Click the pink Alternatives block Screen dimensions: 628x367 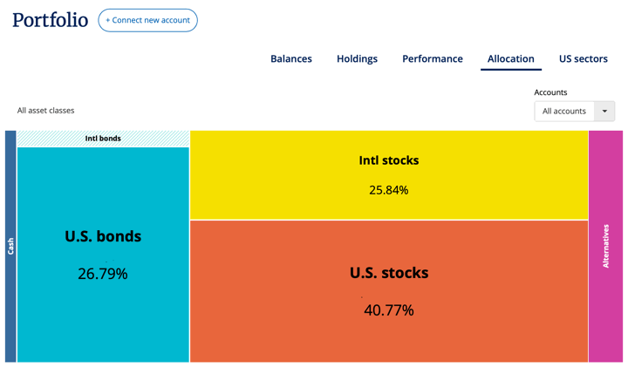(x=605, y=246)
